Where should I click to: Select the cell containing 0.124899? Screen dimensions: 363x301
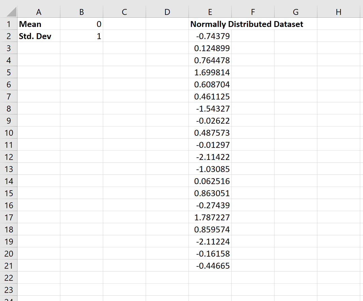point(210,48)
